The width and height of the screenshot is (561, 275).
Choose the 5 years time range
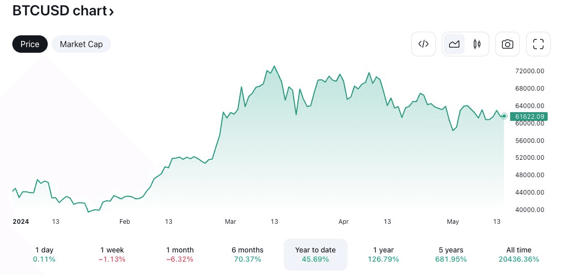click(451, 255)
